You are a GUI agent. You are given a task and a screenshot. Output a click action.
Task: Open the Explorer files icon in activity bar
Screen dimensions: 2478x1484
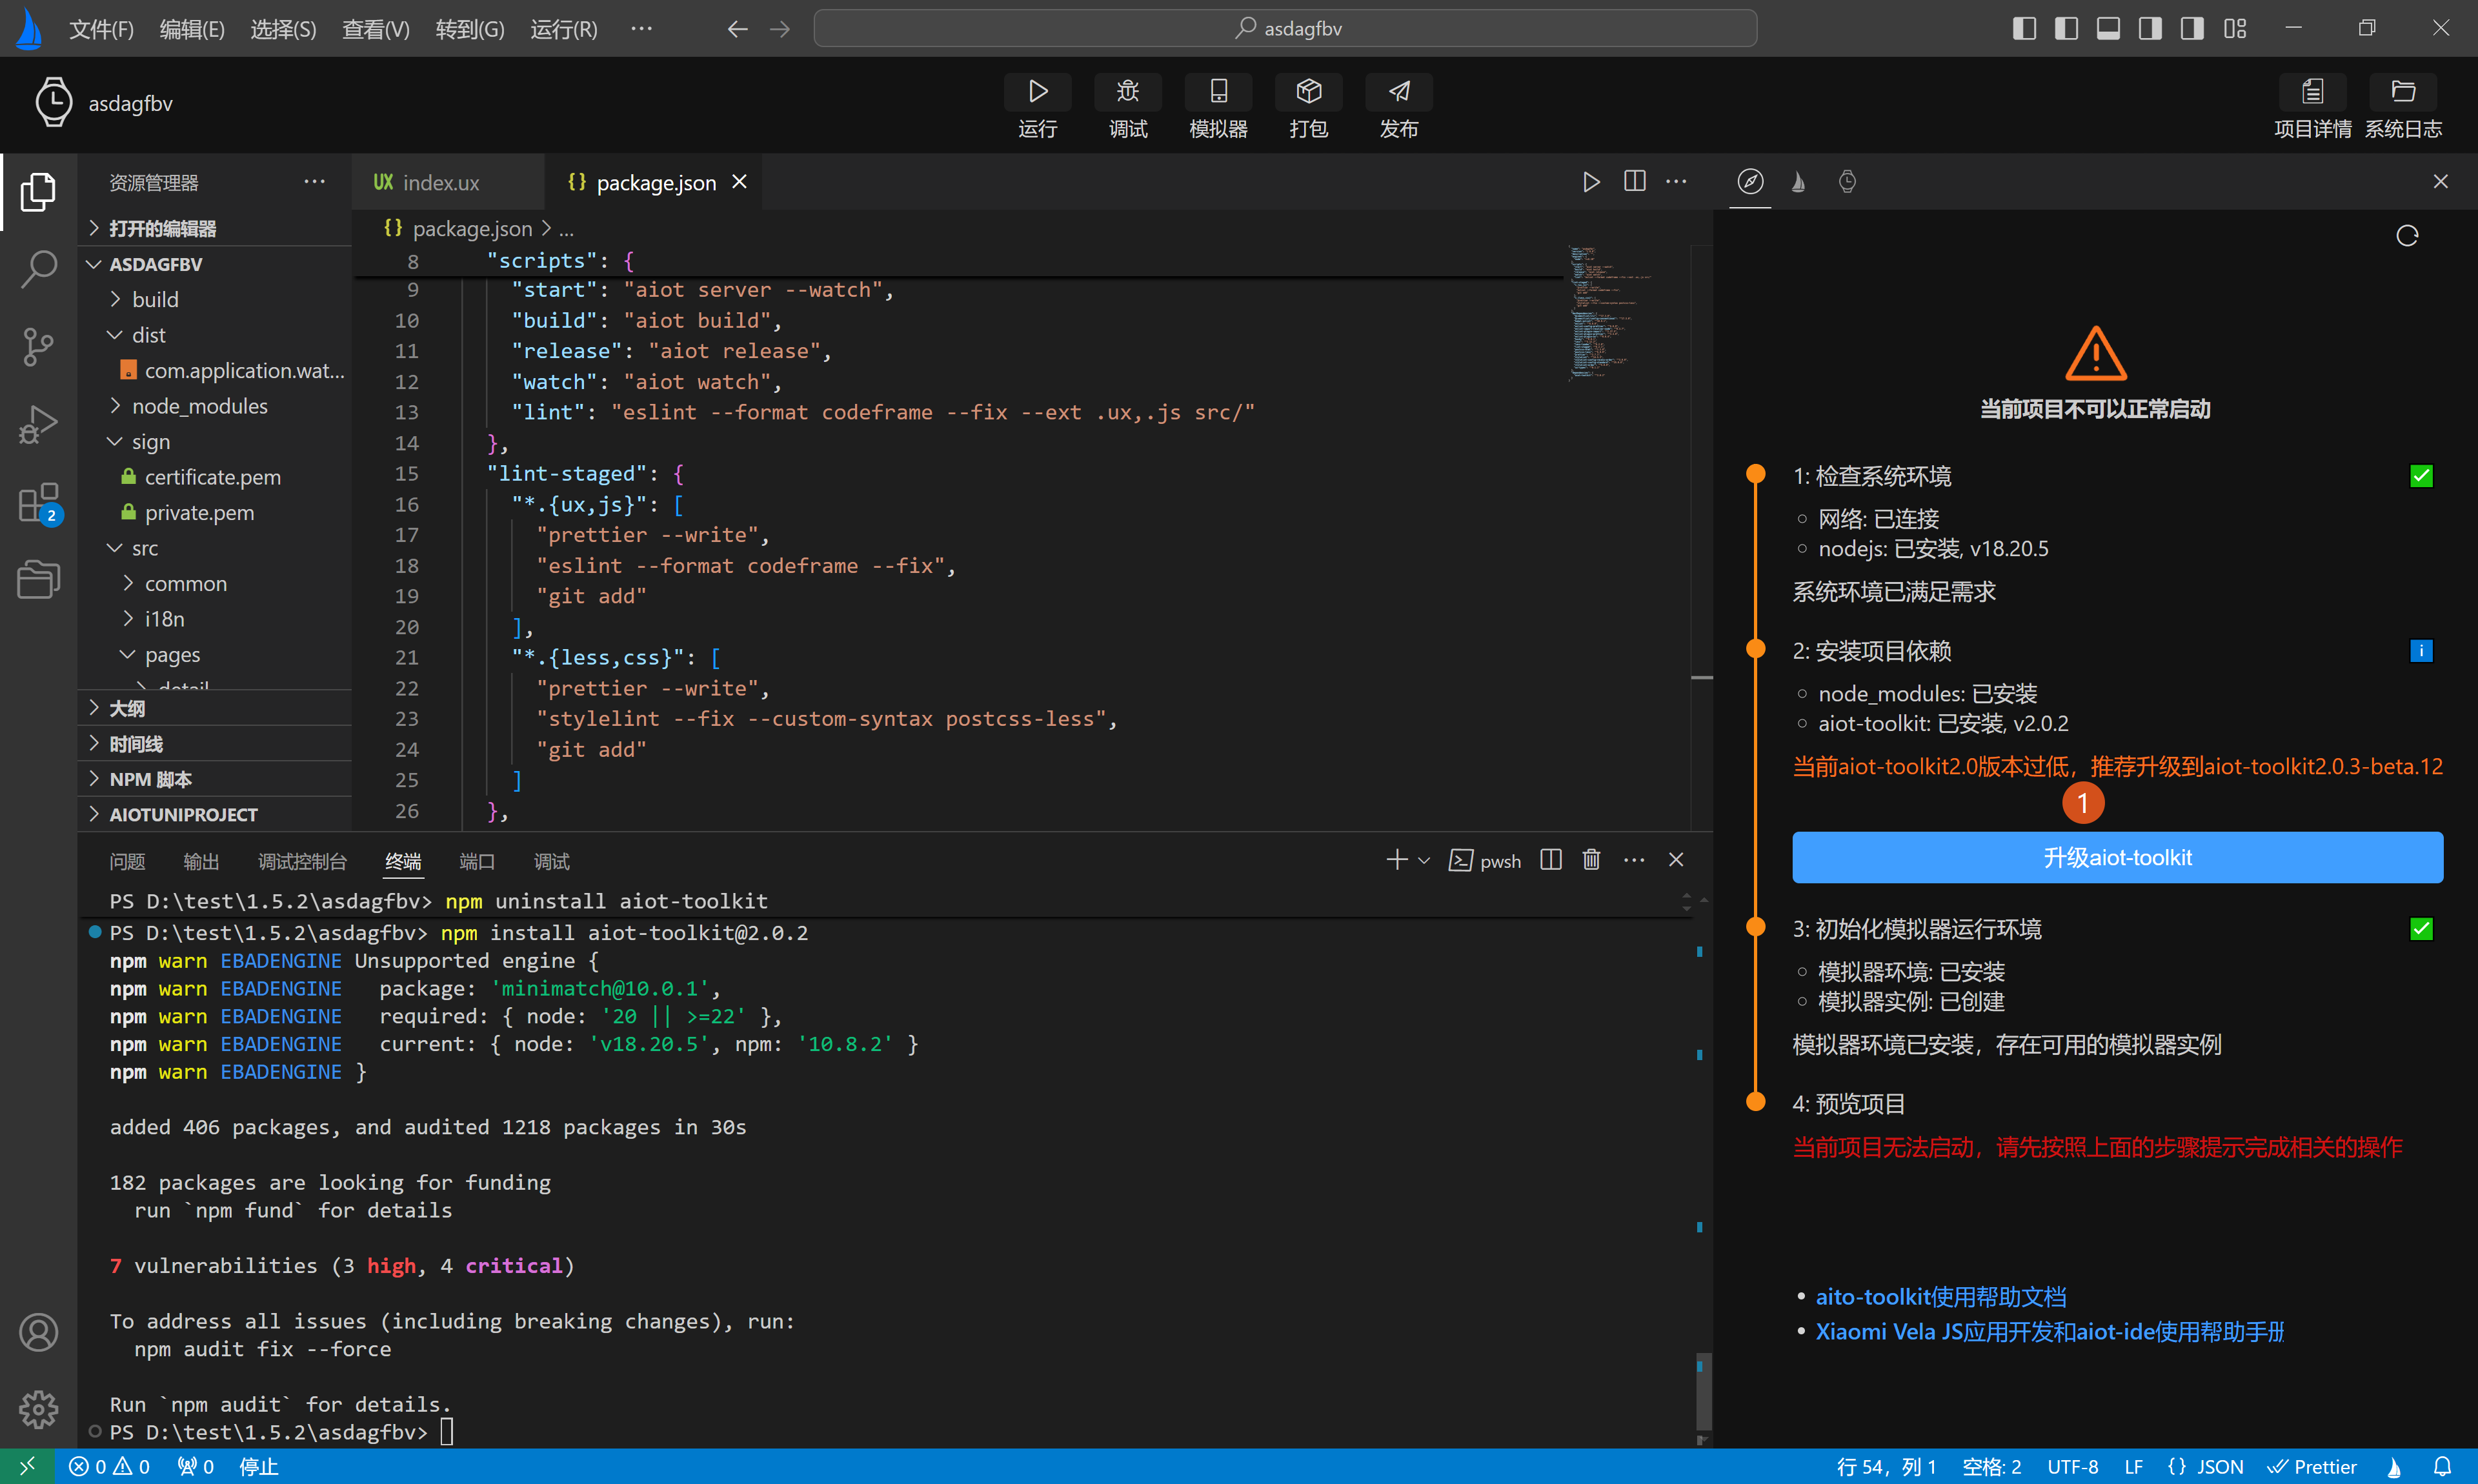pos(38,192)
